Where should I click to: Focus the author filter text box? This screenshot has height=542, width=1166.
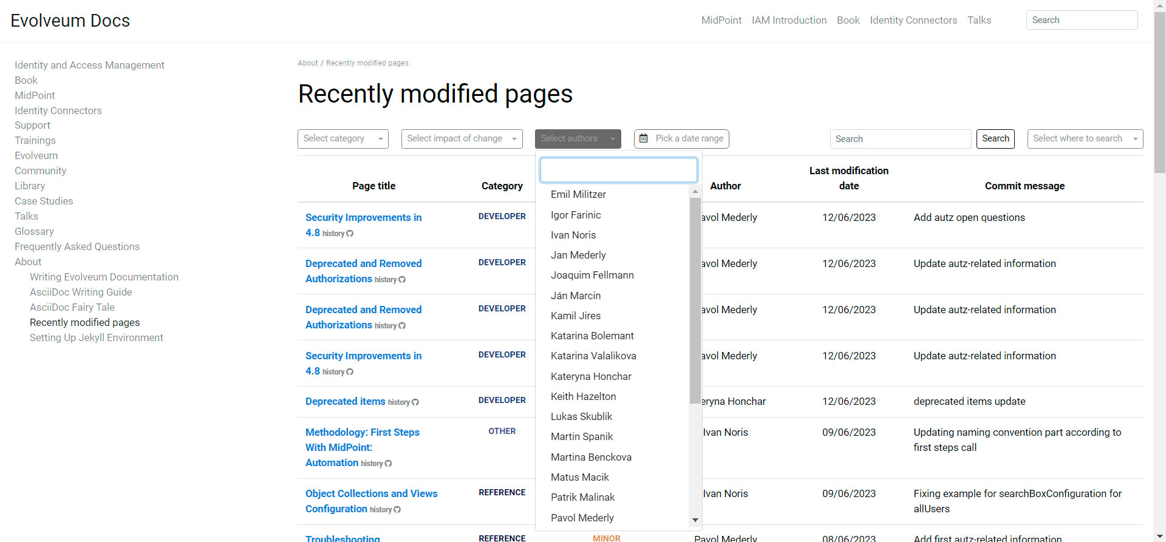[618, 170]
